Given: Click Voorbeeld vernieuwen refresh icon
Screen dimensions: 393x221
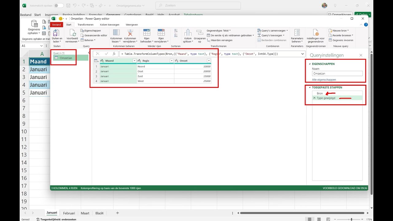Looking at the screenshot, I should pyautogui.click(x=72, y=33).
